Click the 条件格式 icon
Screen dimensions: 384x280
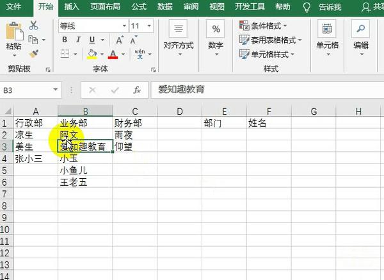(244, 26)
